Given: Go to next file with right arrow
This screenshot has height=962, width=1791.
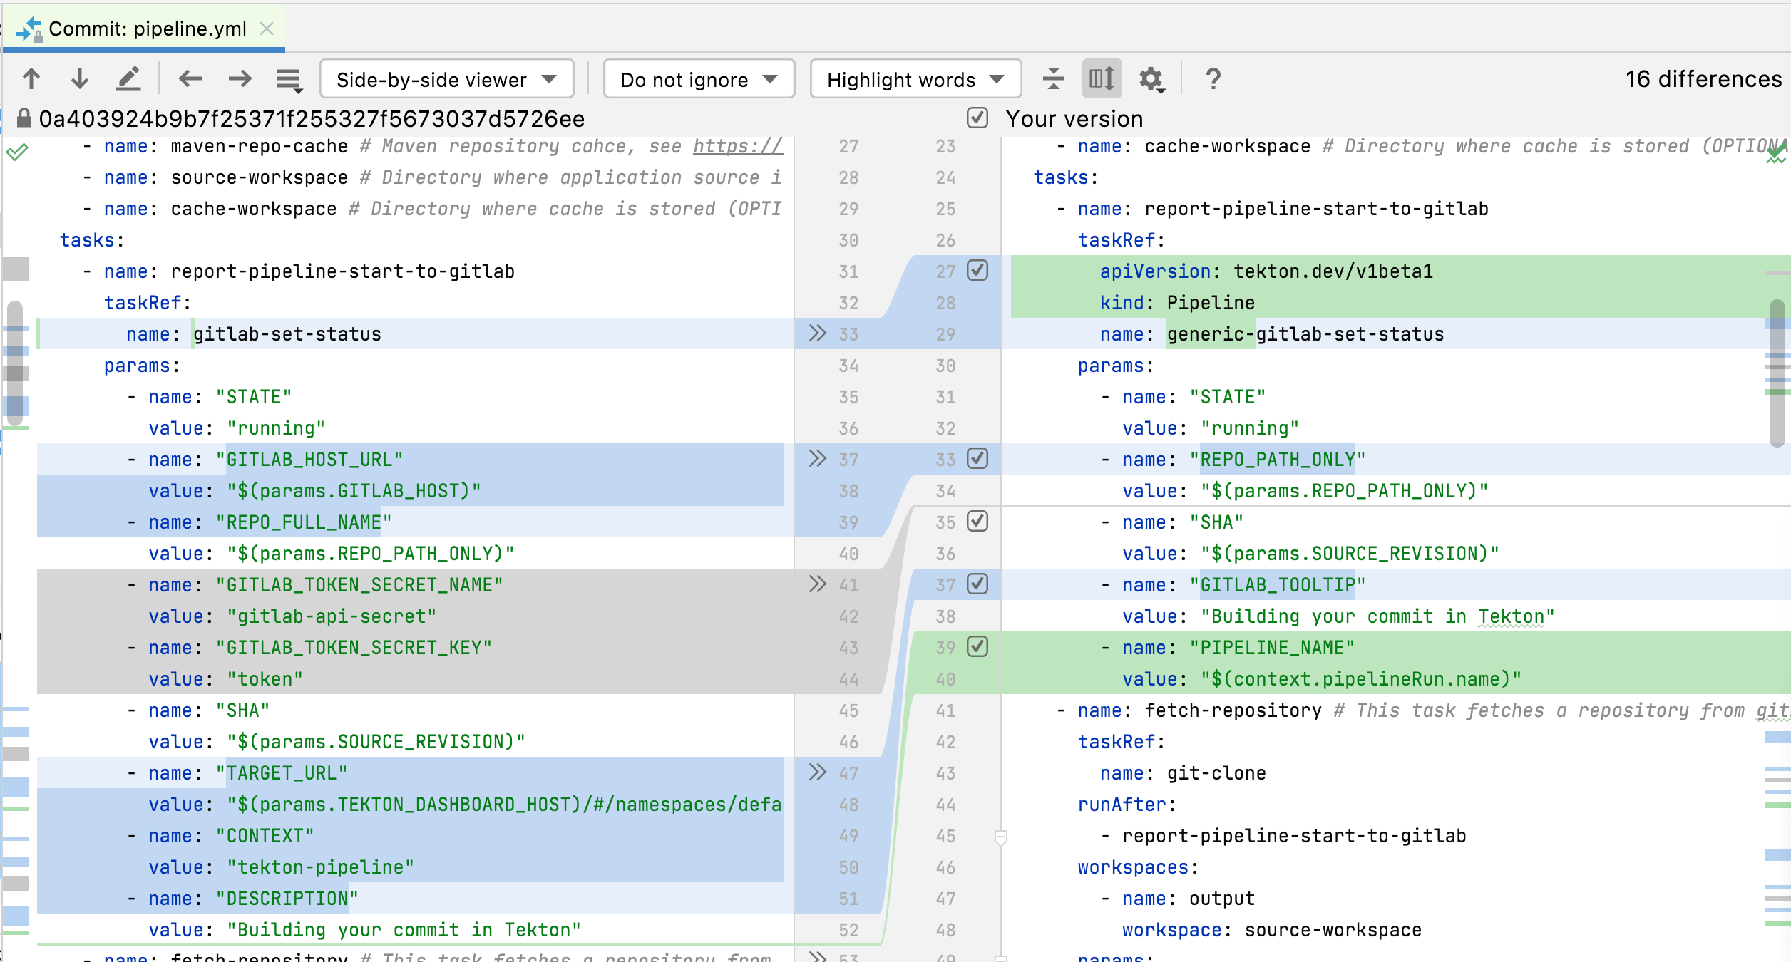Looking at the screenshot, I should [240, 78].
